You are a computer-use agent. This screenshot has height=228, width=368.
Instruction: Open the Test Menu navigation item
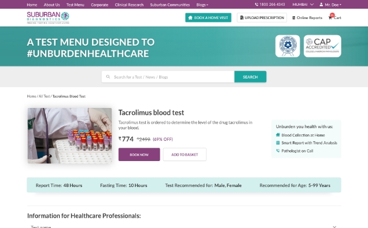click(75, 5)
